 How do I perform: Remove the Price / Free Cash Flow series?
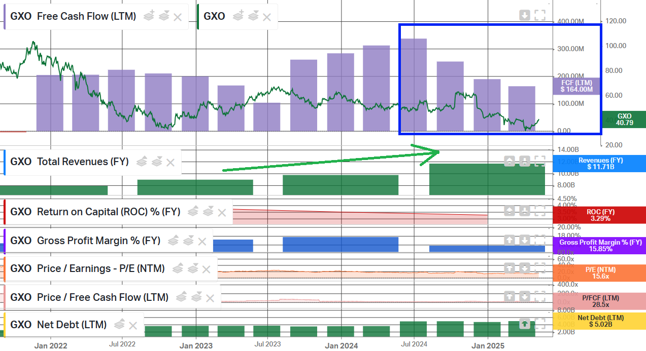210,298
